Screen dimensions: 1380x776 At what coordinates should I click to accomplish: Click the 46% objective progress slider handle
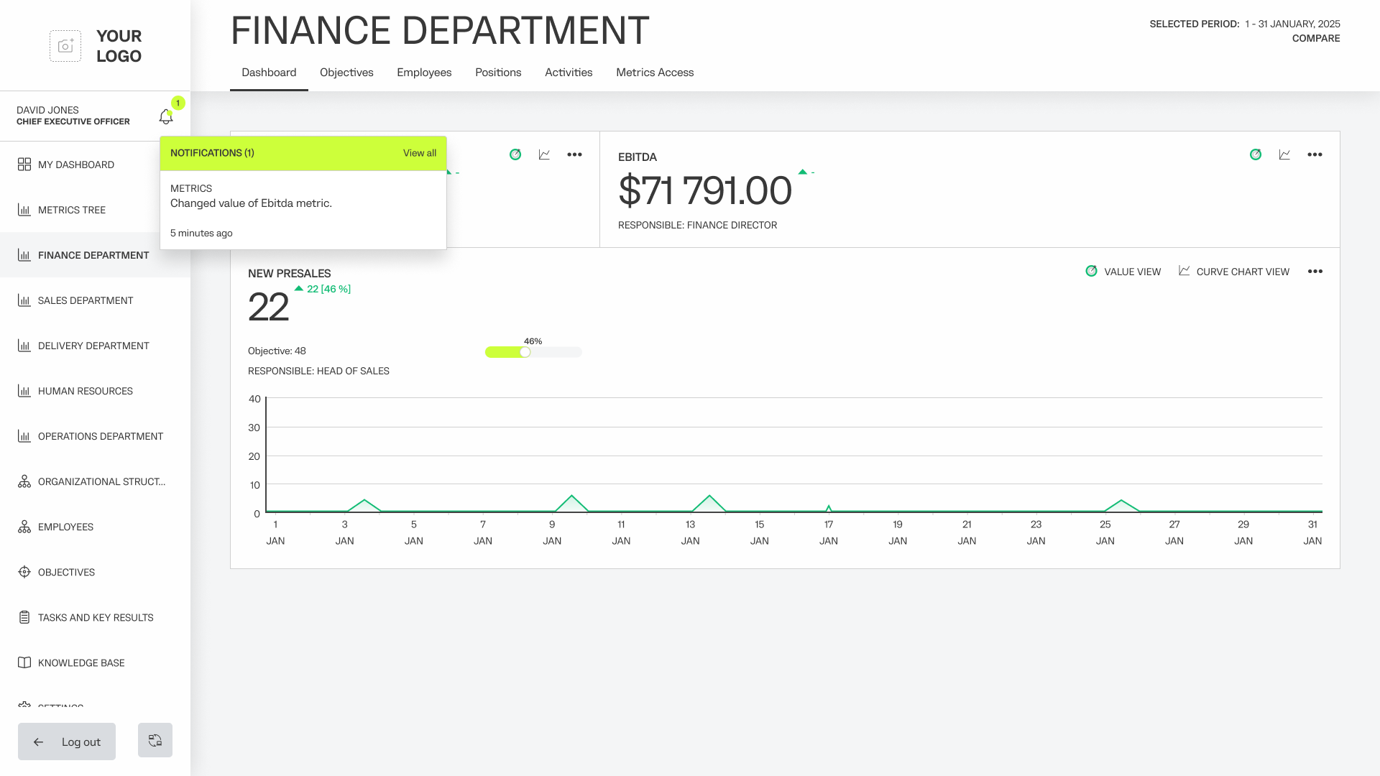[x=525, y=352]
